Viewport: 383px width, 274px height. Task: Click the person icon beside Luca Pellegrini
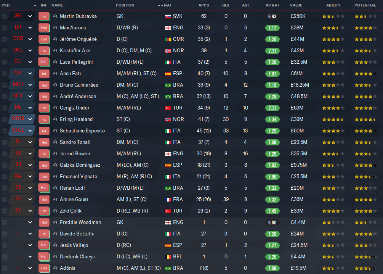(55, 62)
